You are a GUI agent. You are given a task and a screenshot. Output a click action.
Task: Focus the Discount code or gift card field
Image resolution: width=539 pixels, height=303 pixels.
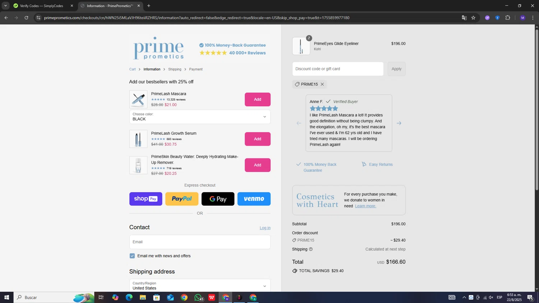click(338, 69)
